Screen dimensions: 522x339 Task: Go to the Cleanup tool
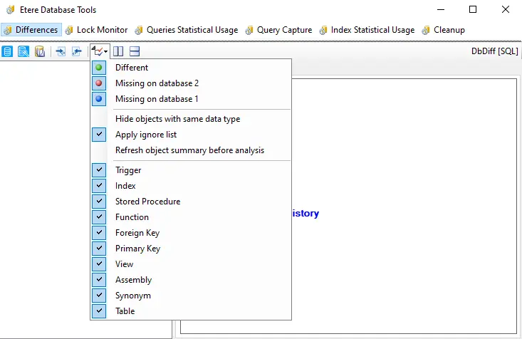(x=444, y=30)
